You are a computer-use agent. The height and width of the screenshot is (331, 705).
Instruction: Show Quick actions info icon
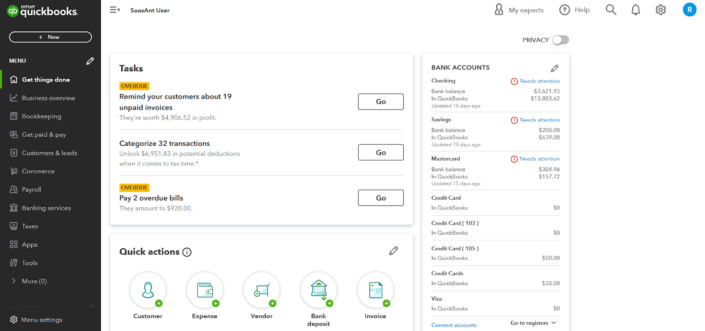point(187,252)
